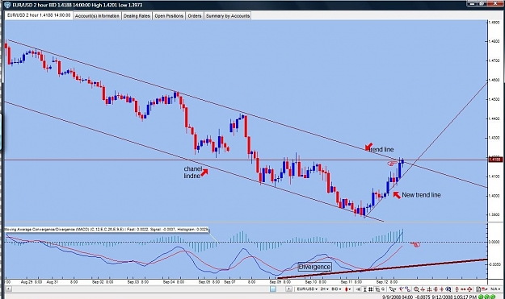Click the scroll-to-start icon after candle style
This screenshot has height=299, width=505.
coord(359,289)
